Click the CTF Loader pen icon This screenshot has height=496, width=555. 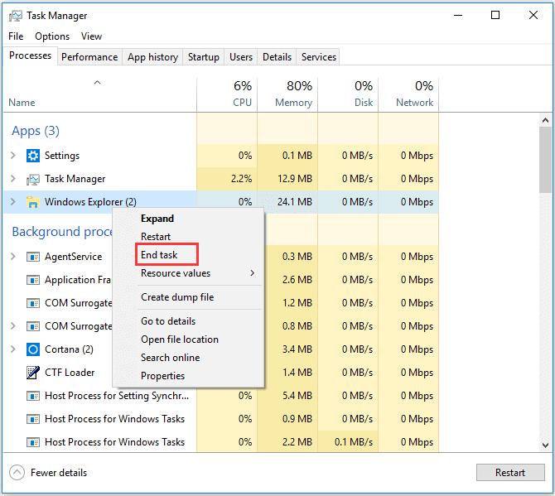33,373
